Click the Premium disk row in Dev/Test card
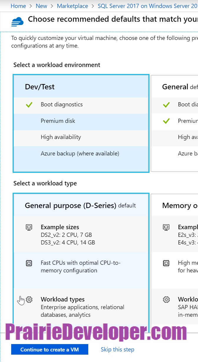The width and height of the screenshot is (198, 362). tap(81, 121)
